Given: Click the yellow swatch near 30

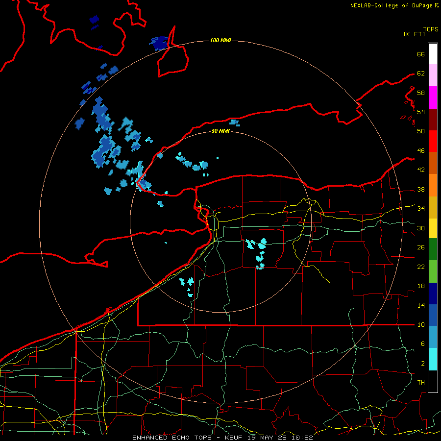Looking at the screenshot, I should coord(433,228).
